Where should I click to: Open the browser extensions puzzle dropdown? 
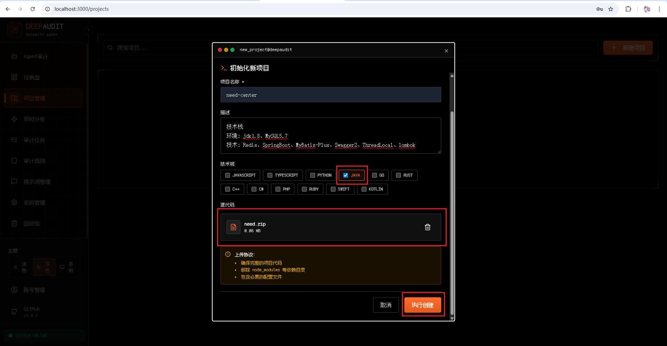click(628, 9)
